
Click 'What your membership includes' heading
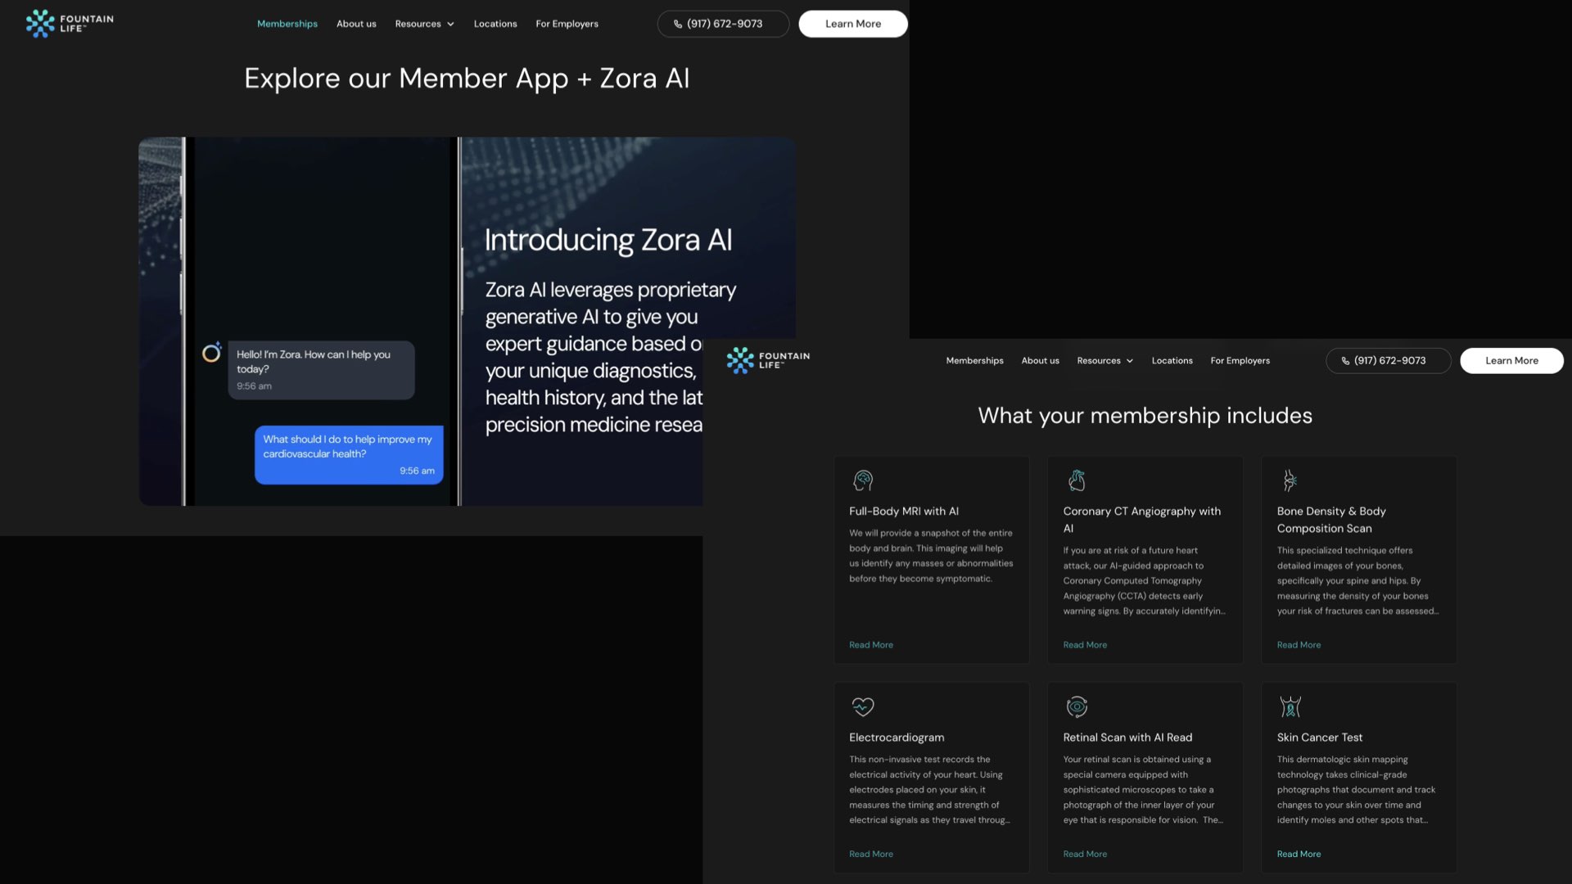click(x=1145, y=416)
